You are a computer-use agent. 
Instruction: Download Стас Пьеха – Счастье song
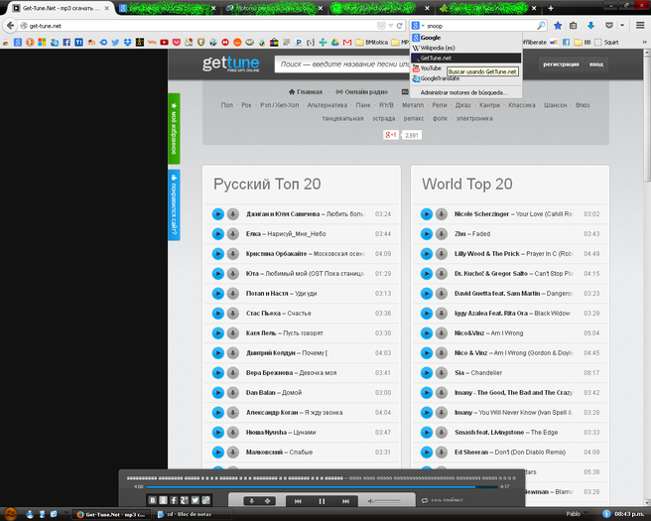(x=232, y=313)
